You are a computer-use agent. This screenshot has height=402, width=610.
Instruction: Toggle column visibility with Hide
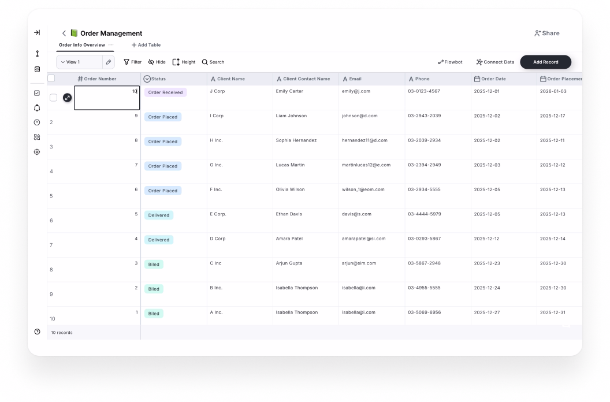157,62
